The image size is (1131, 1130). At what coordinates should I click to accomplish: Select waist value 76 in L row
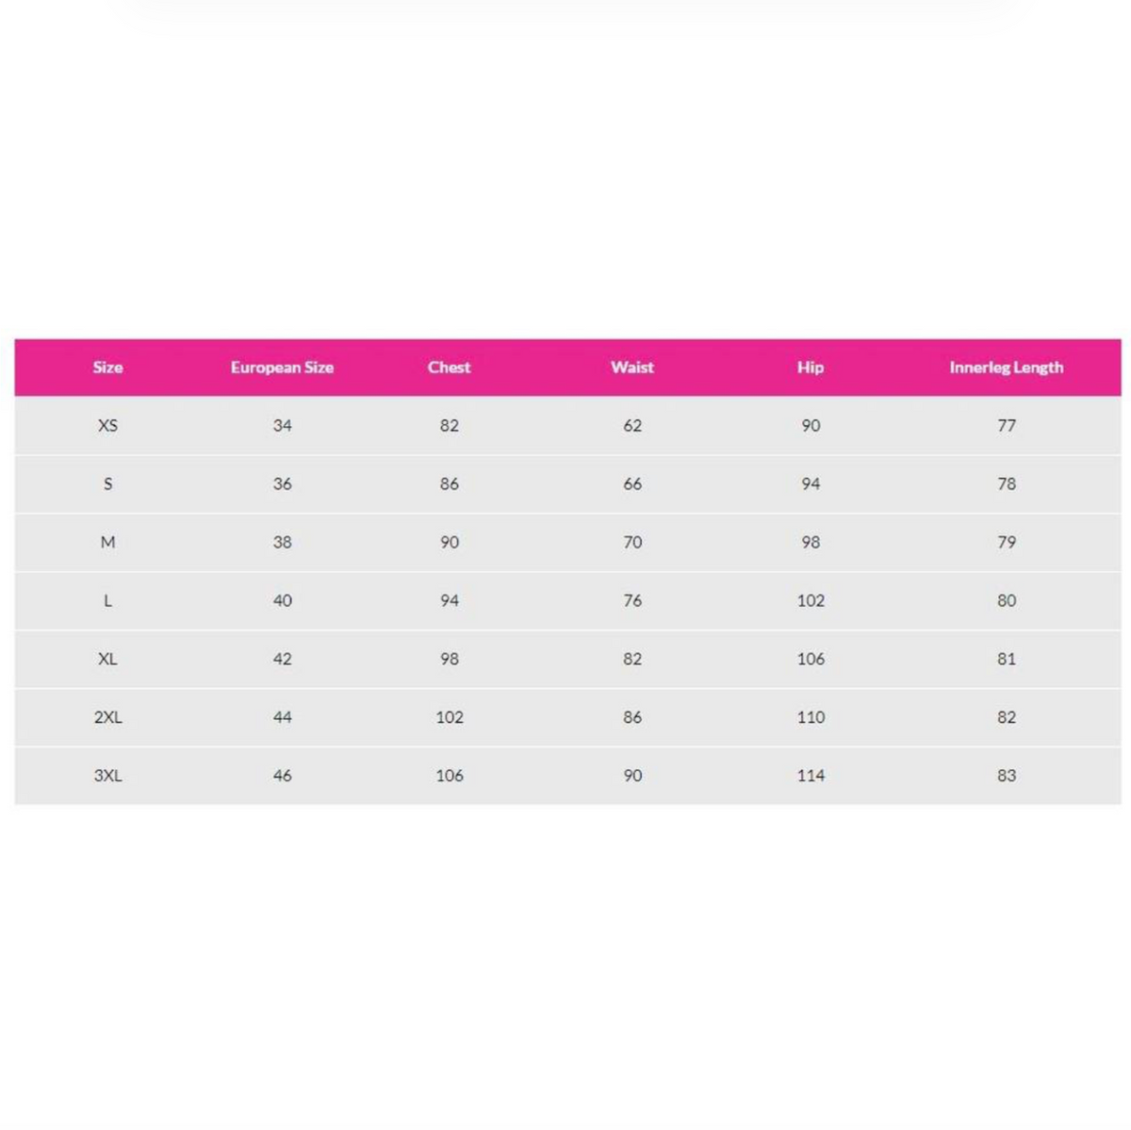click(631, 601)
